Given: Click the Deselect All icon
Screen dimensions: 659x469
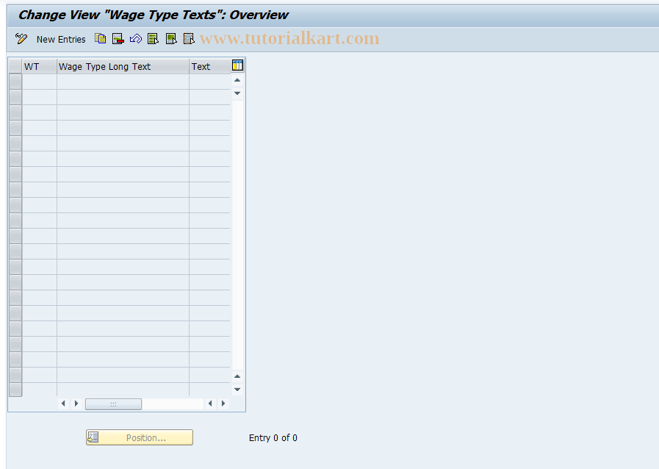Looking at the screenshot, I should [x=189, y=39].
